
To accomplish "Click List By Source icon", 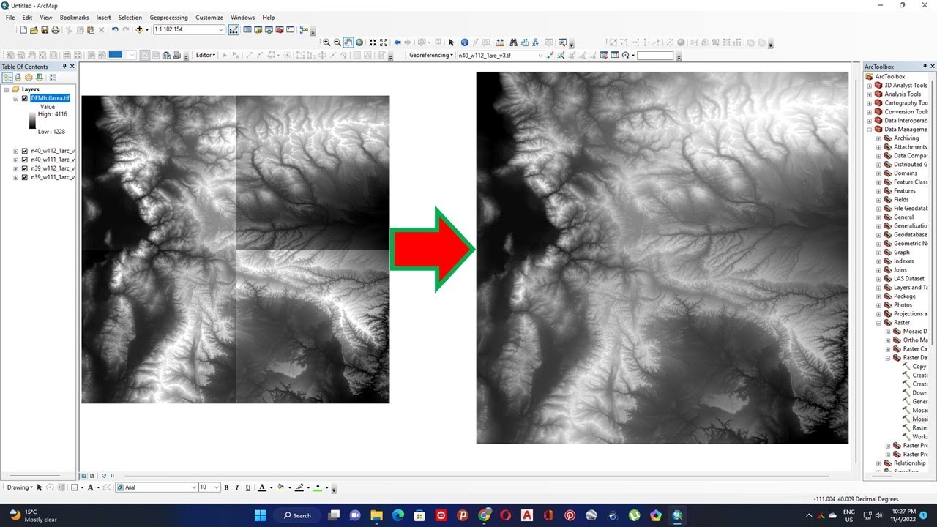I will (18, 77).
